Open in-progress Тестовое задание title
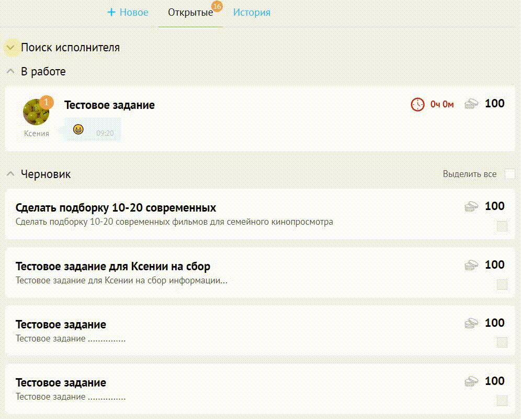 click(109, 105)
